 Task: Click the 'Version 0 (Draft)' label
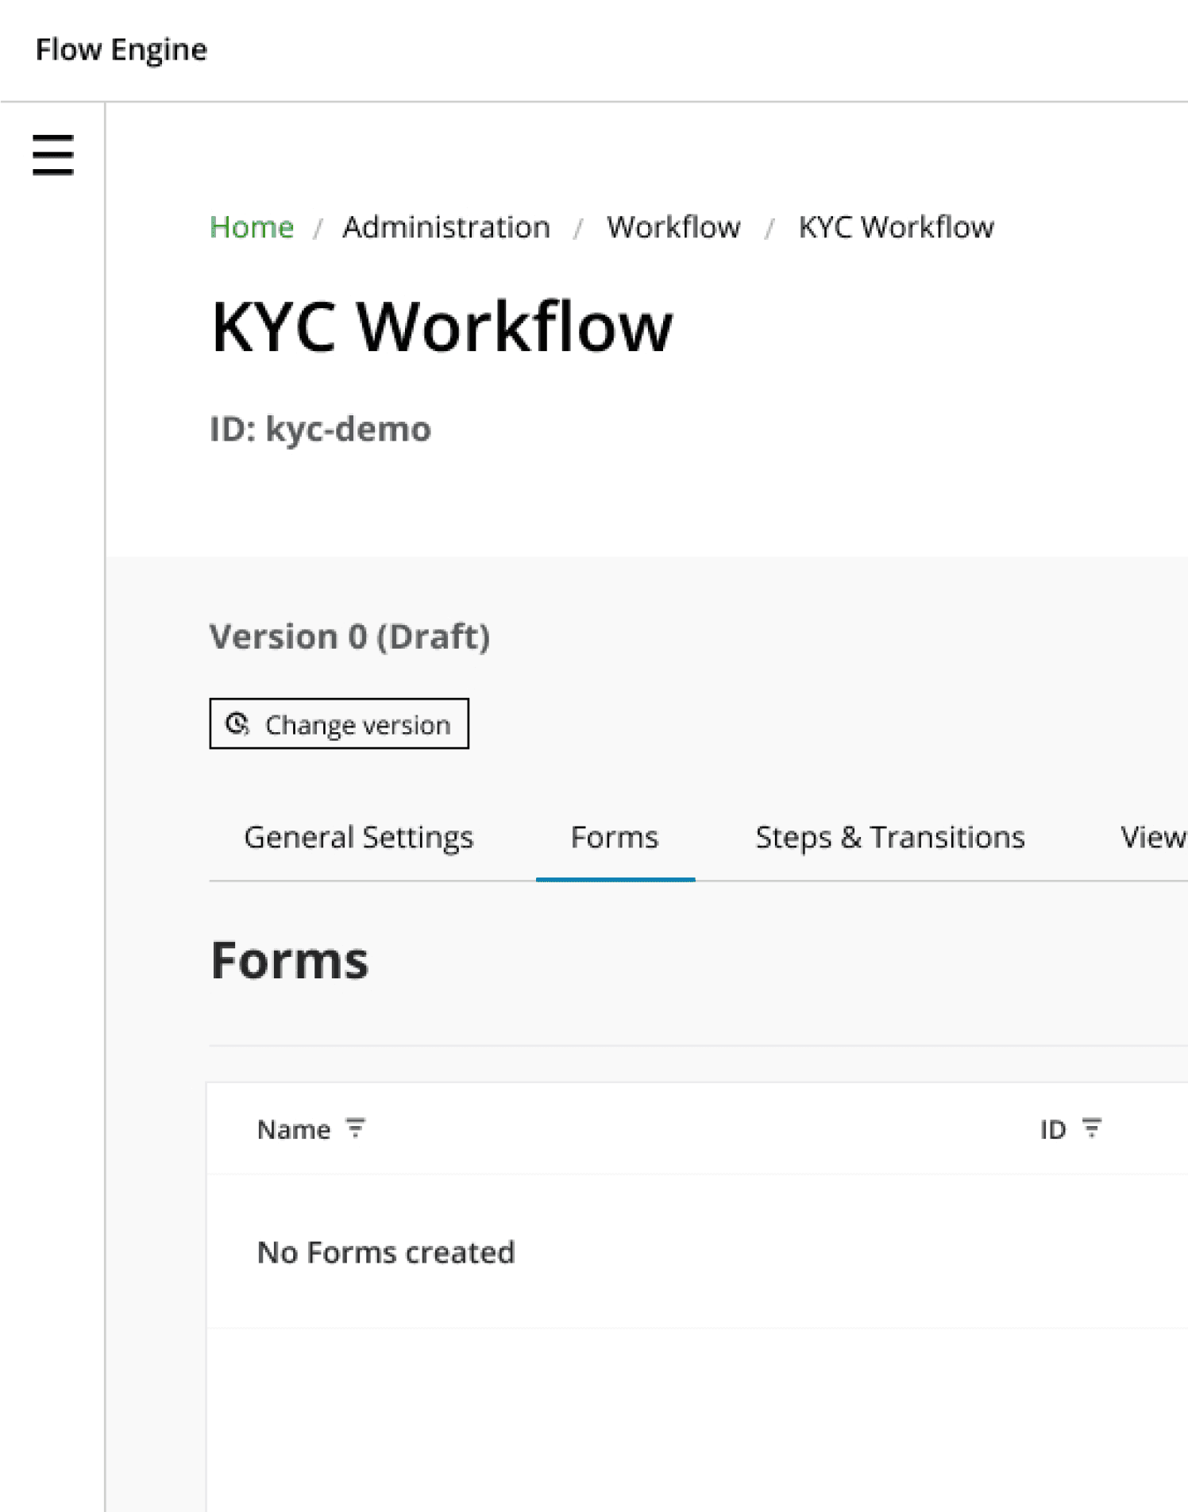pyautogui.click(x=349, y=637)
